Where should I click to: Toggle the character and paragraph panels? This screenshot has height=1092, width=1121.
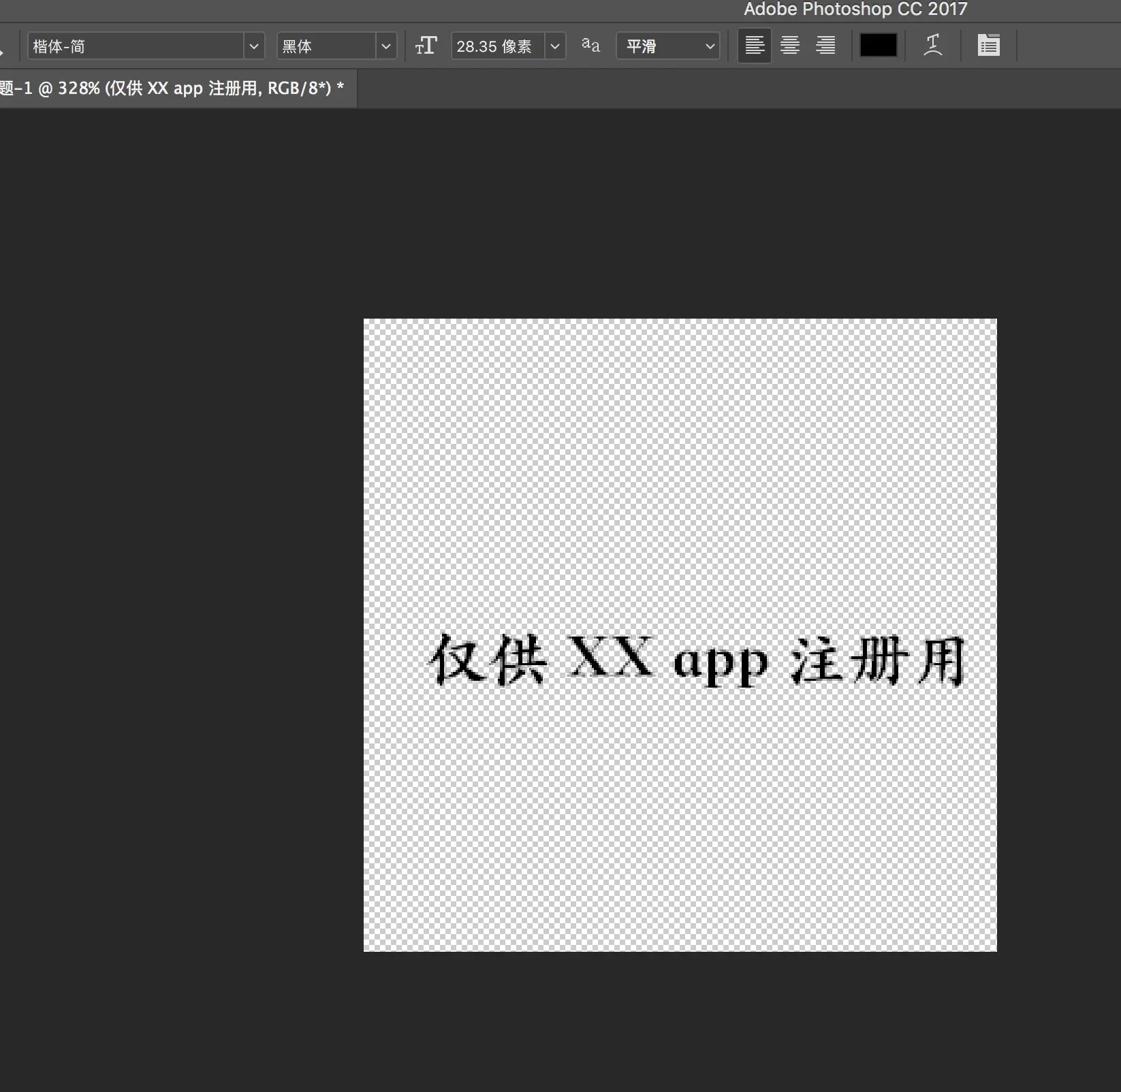point(988,46)
